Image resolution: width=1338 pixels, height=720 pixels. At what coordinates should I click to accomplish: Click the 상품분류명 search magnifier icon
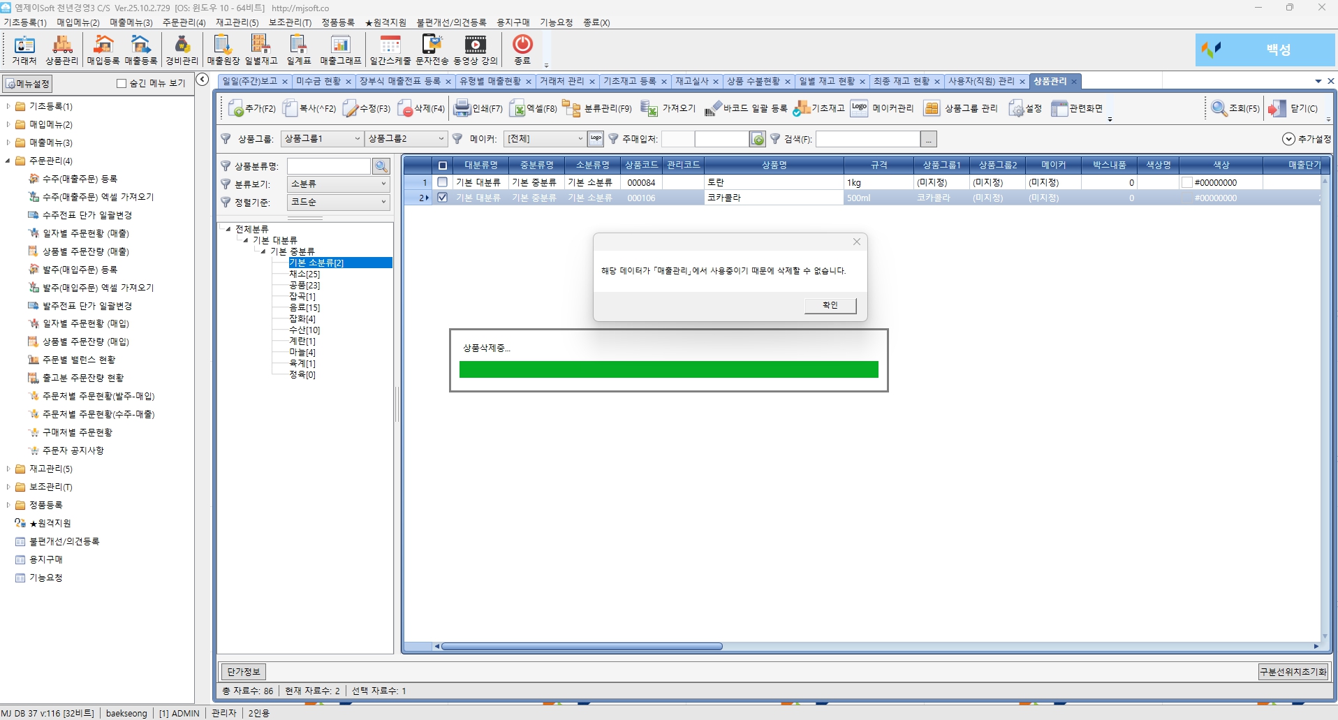tap(381, 166)
